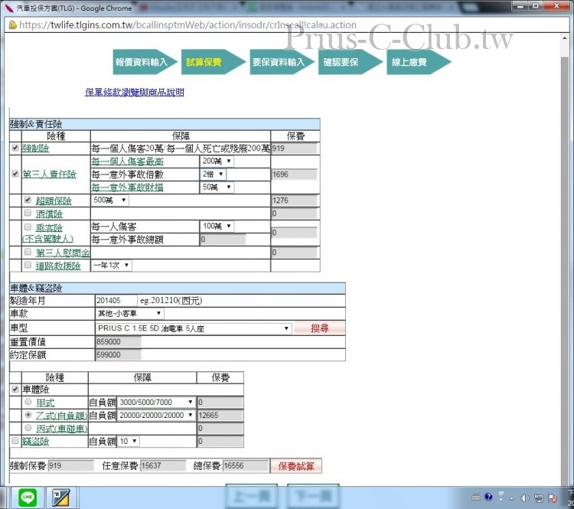Click the 重置價值 859000 field
Screen dimensions: 574x509
pos(118,341)
